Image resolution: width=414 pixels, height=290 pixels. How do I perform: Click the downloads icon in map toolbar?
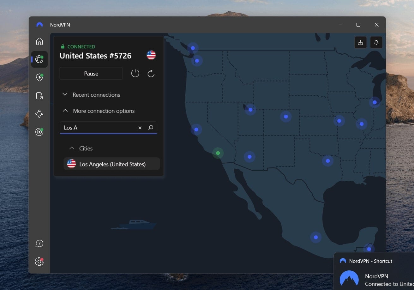click(360, 42)
